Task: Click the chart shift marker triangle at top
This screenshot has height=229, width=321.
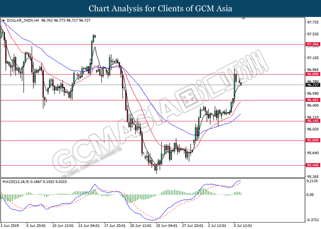Action: (244, 18)
